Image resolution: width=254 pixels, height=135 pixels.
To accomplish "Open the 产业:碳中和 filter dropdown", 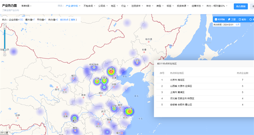I will pyautogui.click(x=73, y=6).
